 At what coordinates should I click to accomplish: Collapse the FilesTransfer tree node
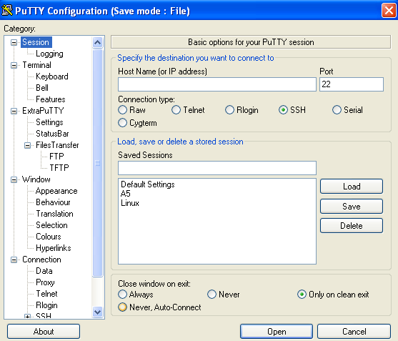(27, 145)
